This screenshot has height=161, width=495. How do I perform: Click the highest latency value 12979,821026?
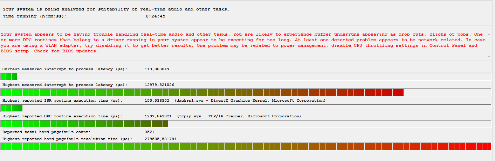tap(159, 85)
